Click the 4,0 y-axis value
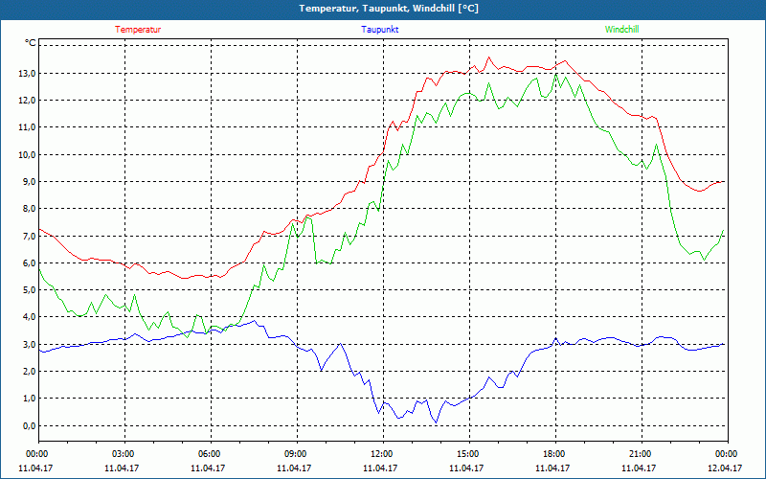This screenshot has width=766, height=479. coord(30,317)
